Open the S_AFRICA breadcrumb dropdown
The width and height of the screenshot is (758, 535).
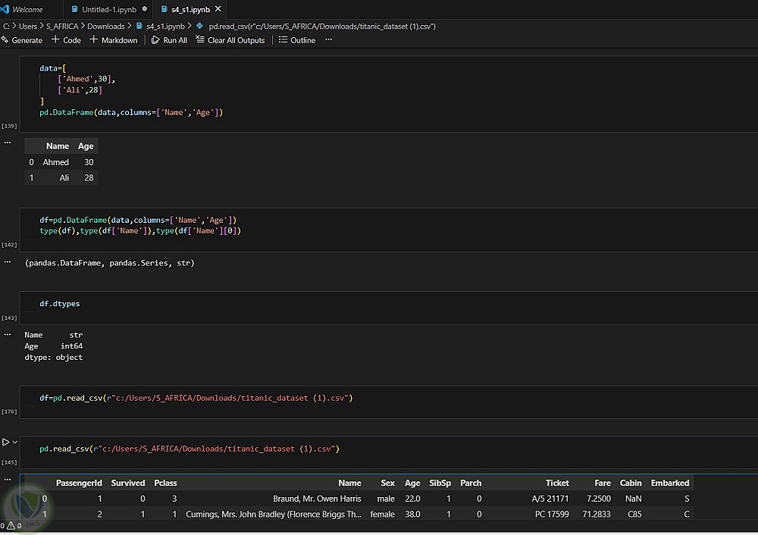[x=62, y=26]
